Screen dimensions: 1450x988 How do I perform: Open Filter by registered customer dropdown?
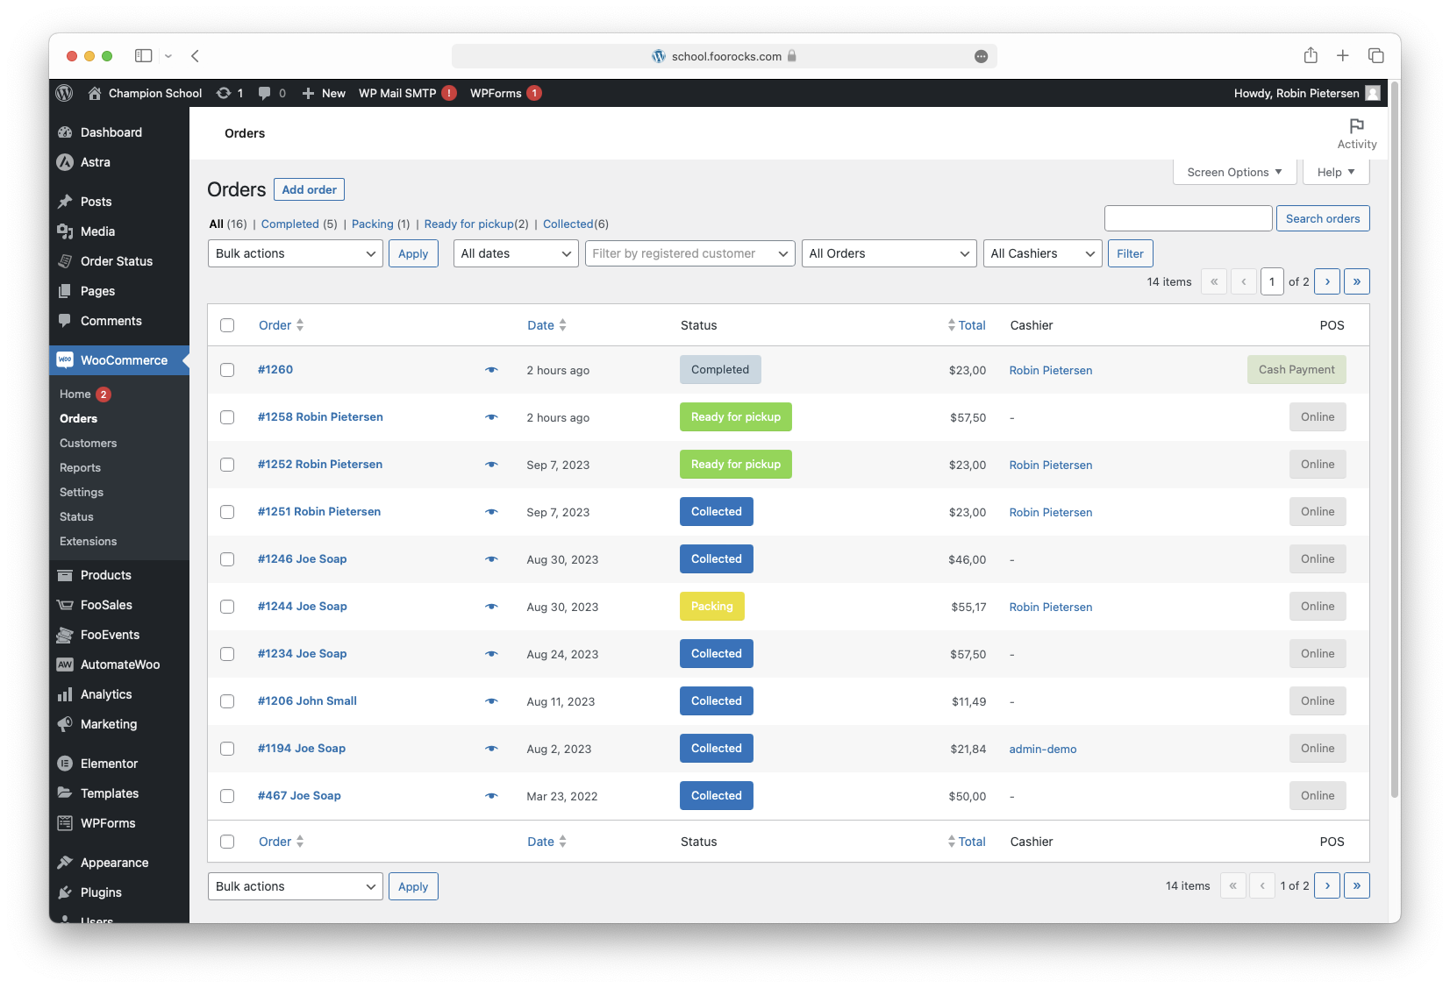pyautogui.click(x=689, y=253)
